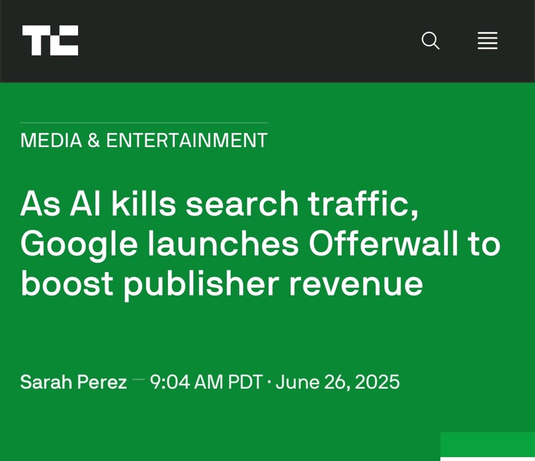Click the 9:04 AM PDT timestamp
Screen dimensions: 535x461
206,382
